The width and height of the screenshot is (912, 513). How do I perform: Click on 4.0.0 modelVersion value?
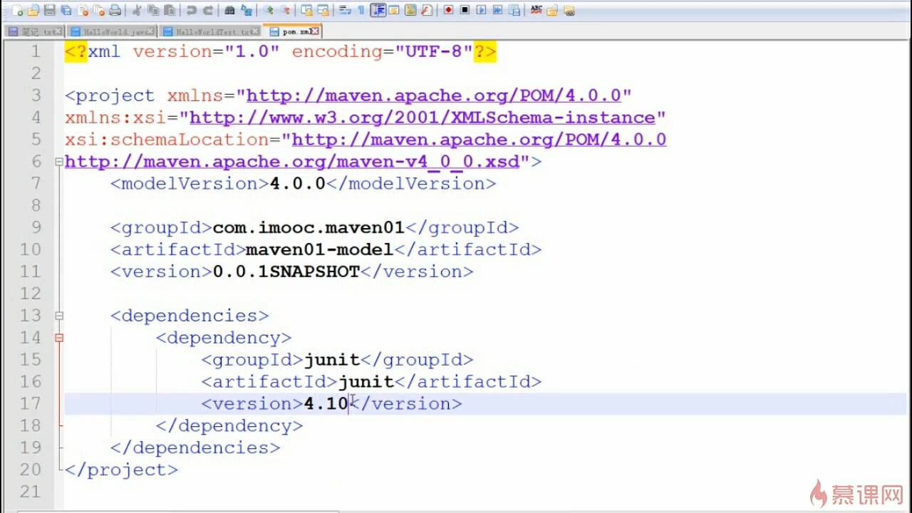[297, 184]
